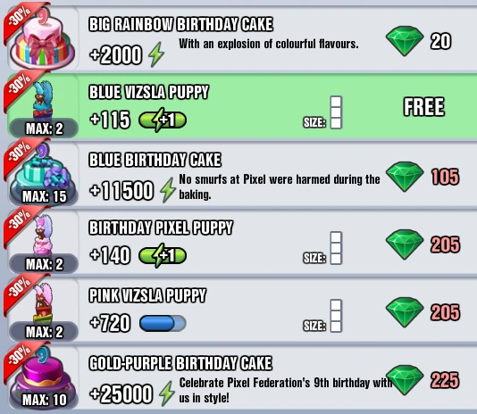Select the Pink Vizsla Puppy icon

tap(43, 302)
